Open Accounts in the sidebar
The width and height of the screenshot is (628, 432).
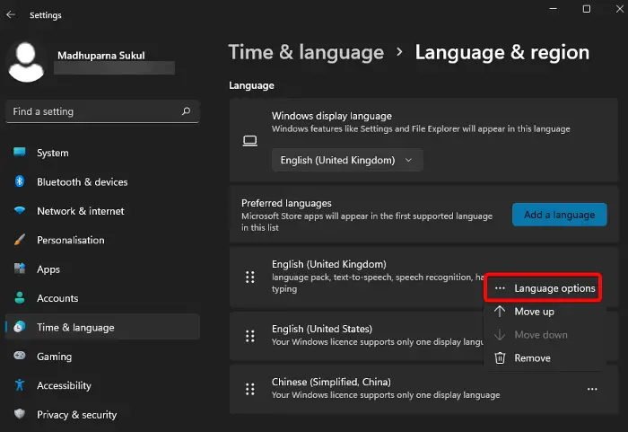pos(102,298)
